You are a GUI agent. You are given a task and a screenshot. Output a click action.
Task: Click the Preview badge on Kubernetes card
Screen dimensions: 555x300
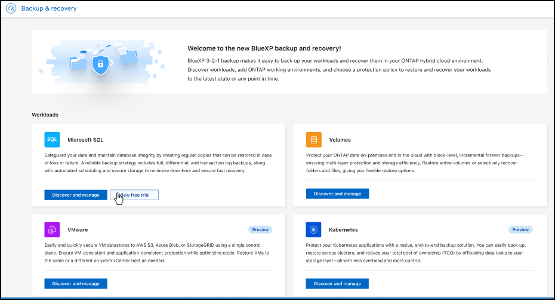tap(520, 229)
